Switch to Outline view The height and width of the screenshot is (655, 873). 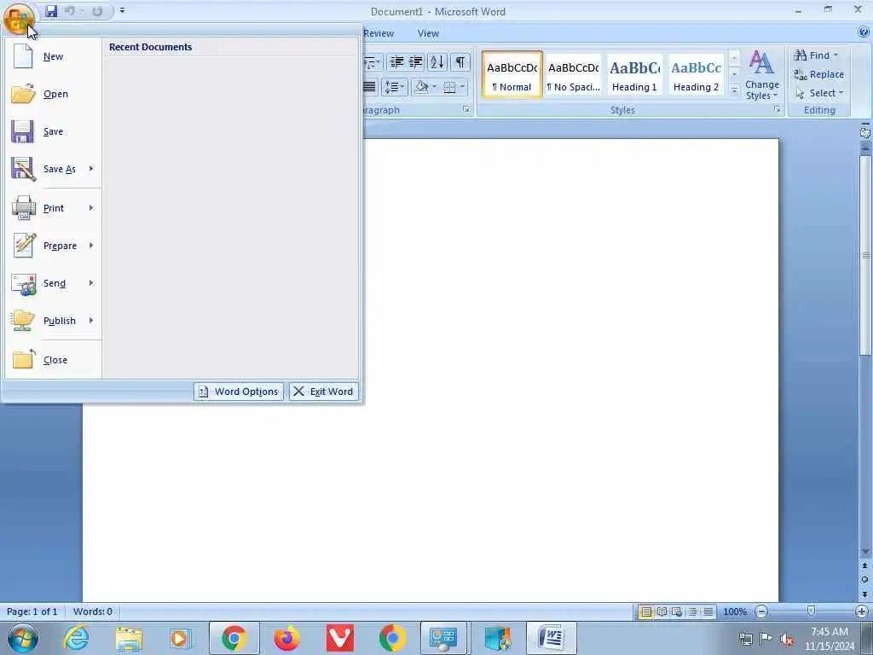692,612
